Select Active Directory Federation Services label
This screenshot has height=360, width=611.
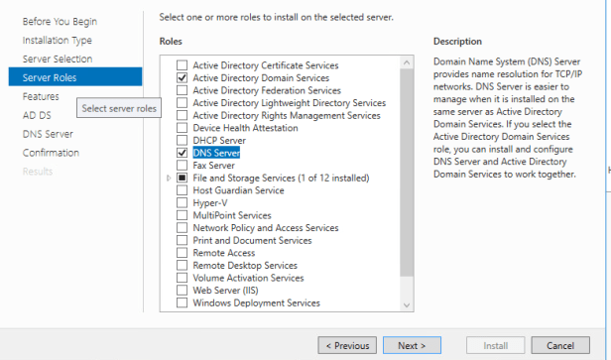(x=267, y=90)
